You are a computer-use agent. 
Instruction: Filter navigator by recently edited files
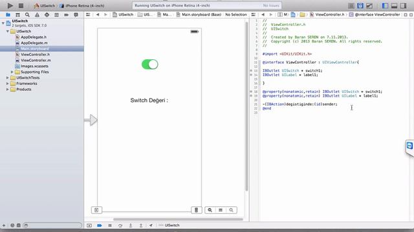[12, 226]
